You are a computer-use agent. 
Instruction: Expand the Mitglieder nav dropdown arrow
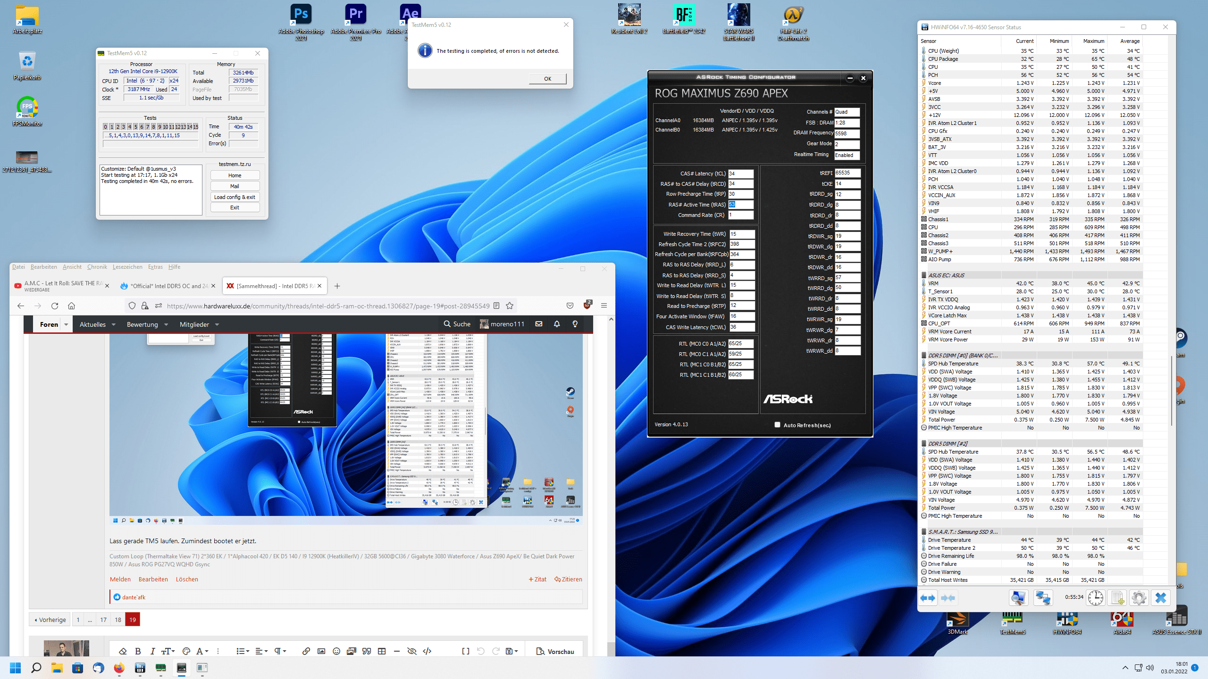click(x=217, y=324)
